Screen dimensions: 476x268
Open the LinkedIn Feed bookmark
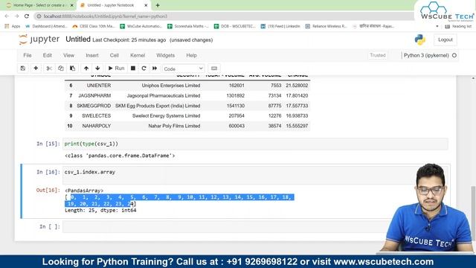pos(280,26)
